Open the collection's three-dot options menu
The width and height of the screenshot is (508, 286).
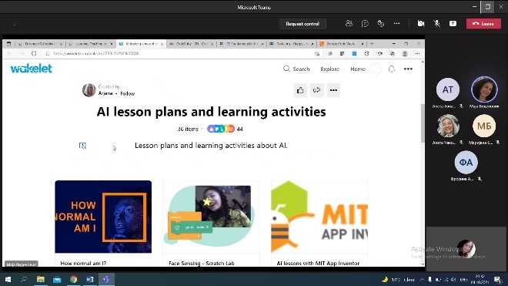click(x=333, y=90)
